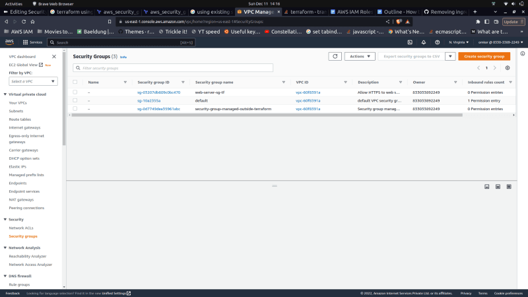This screenshot has width=528, height=297.
Task: Open Ubuntu Activities overview
Action: tap(13, 4)
